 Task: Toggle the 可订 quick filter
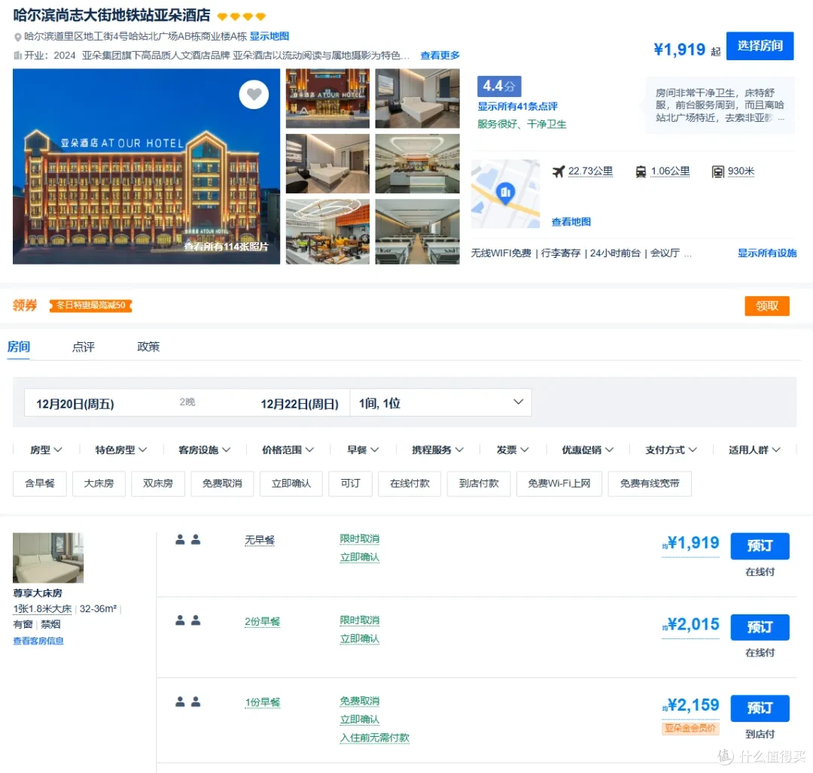point(350,484)
